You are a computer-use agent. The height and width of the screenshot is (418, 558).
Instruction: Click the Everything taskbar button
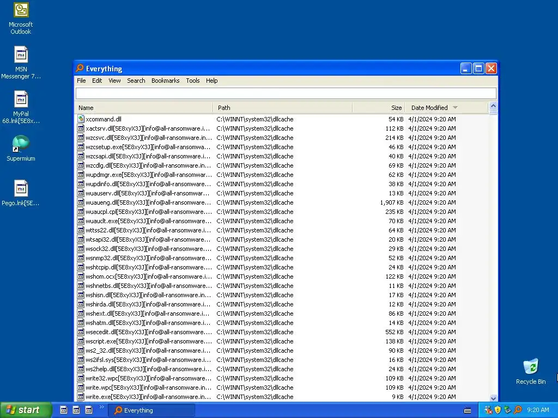[151, 410]
